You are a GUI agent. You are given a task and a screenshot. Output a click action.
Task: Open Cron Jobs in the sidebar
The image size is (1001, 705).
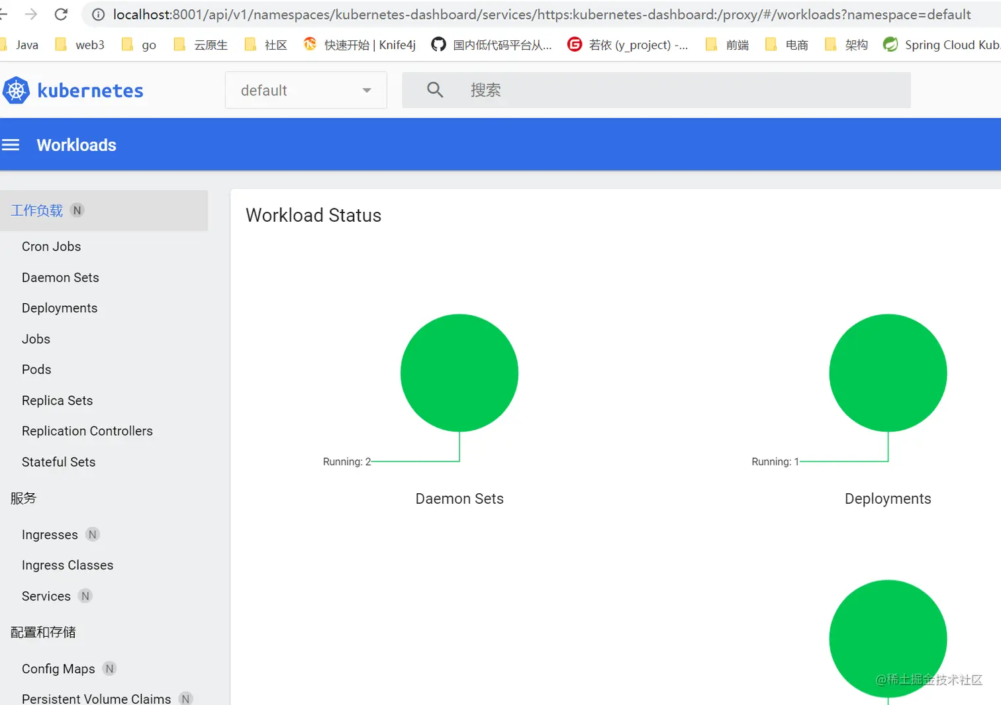point(52,246)
